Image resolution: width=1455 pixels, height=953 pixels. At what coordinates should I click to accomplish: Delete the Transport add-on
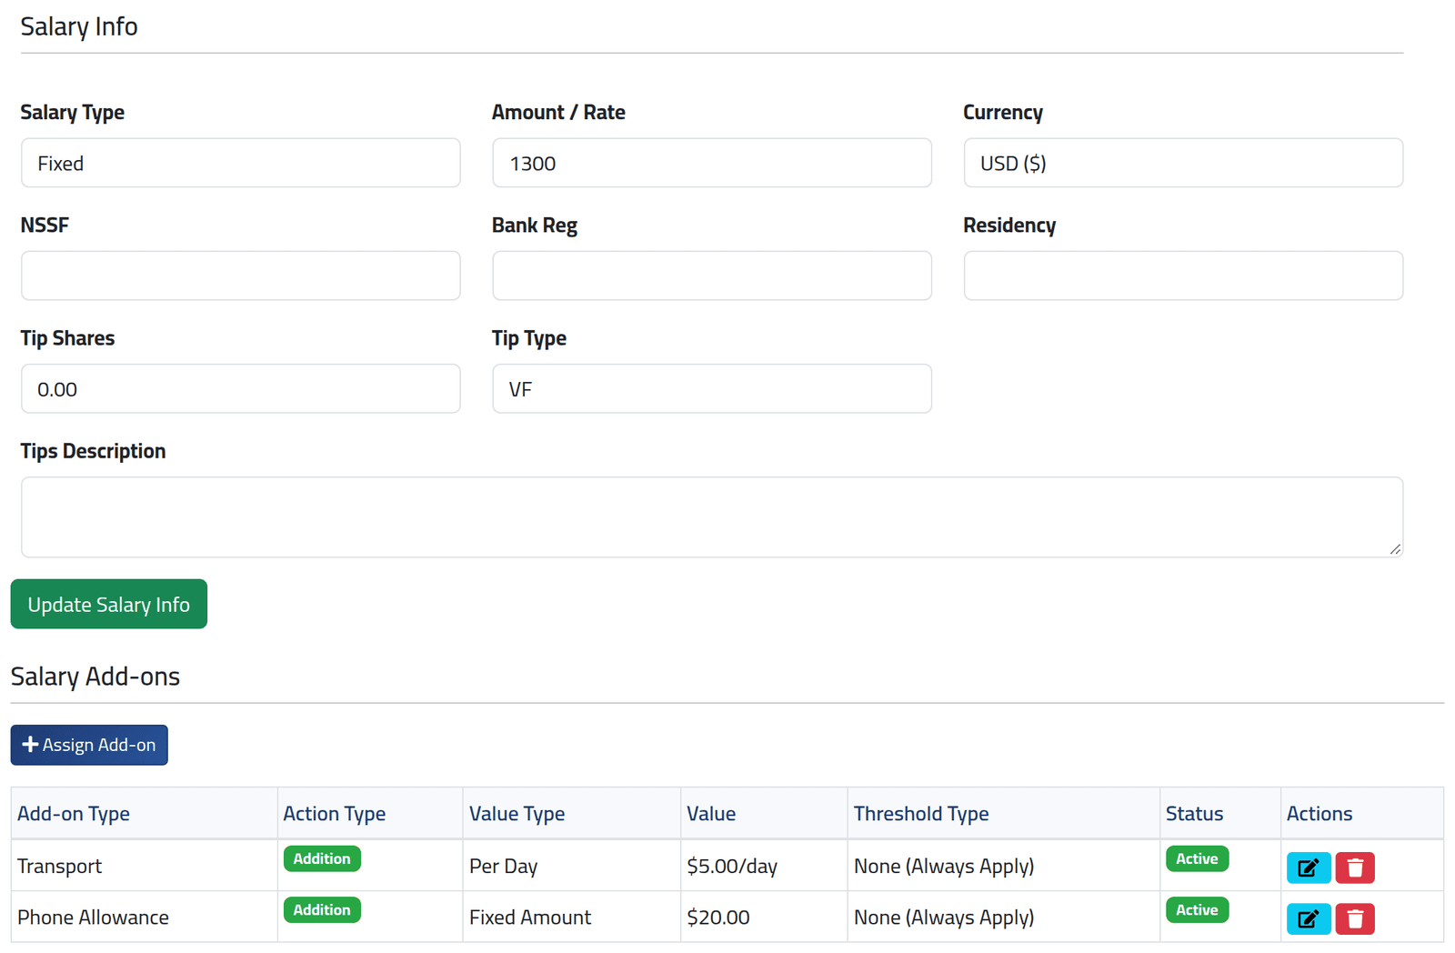point(1355,868)
